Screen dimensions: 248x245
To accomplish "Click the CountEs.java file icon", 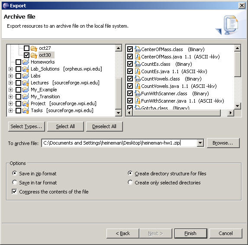I will 138,71.
